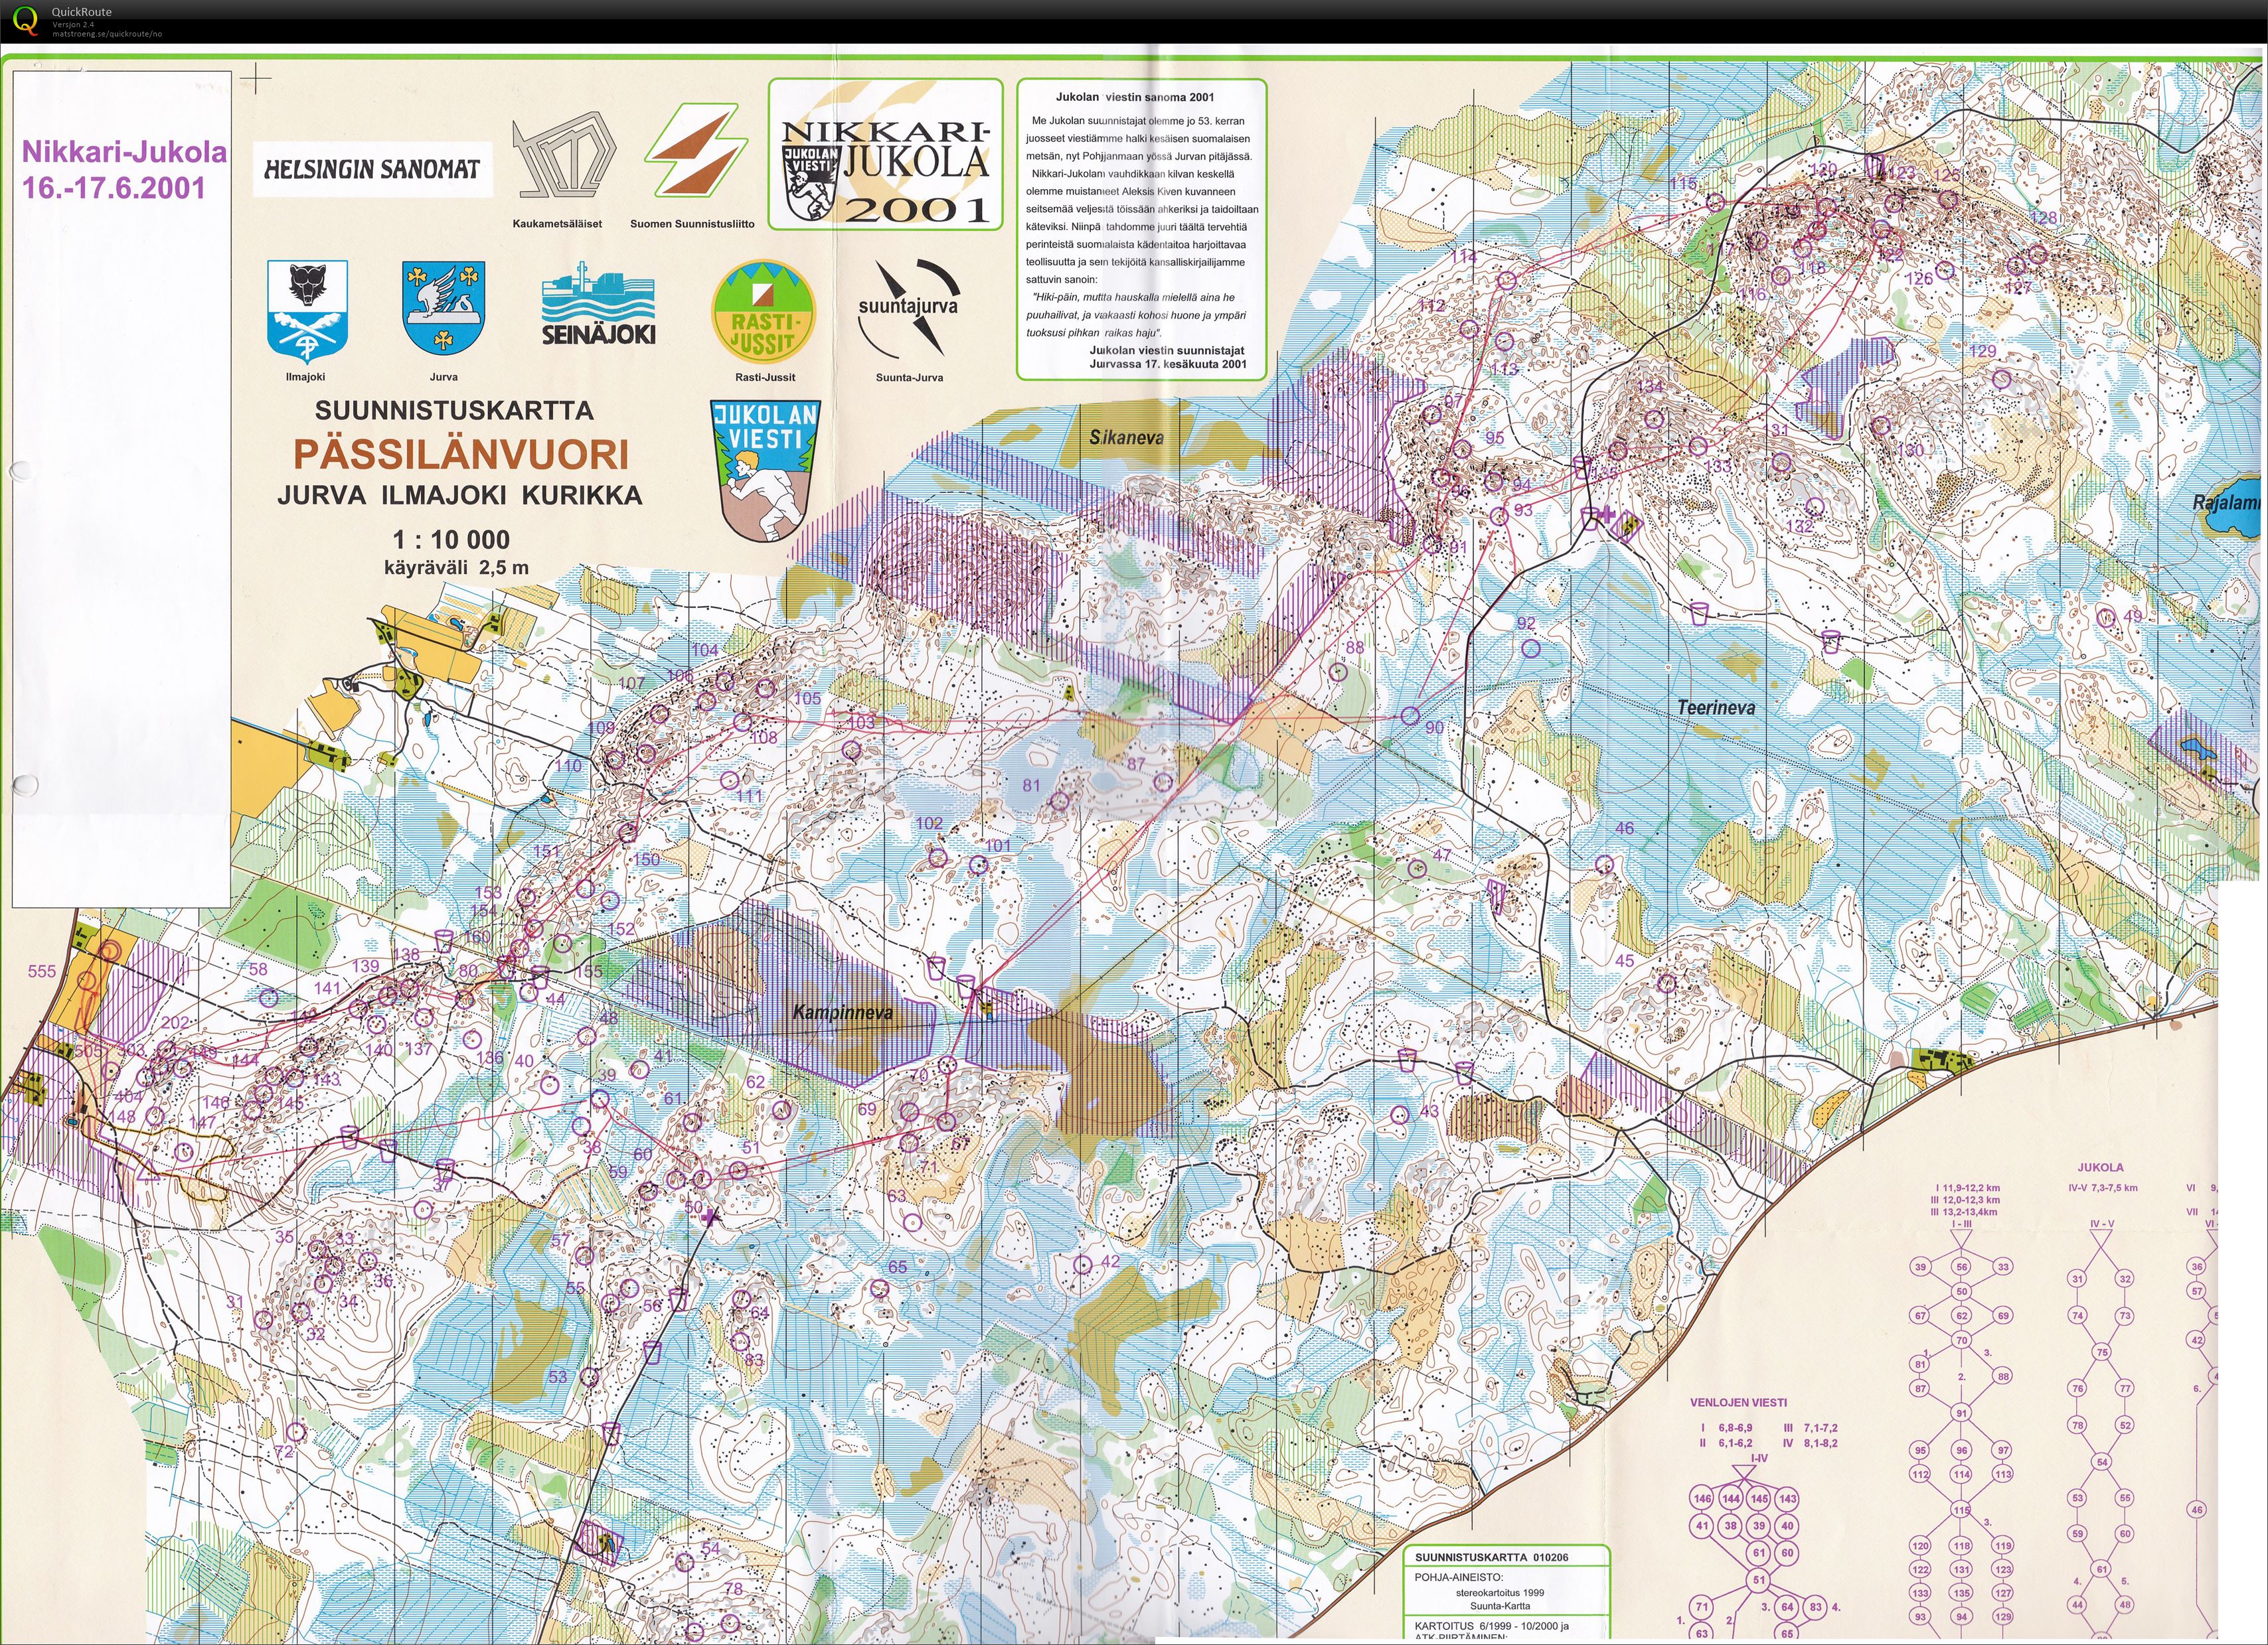Screen dimensions: 2268x1645
Task: Open the matstroeng.se/quickroute/no link
Action: [107, 34]
